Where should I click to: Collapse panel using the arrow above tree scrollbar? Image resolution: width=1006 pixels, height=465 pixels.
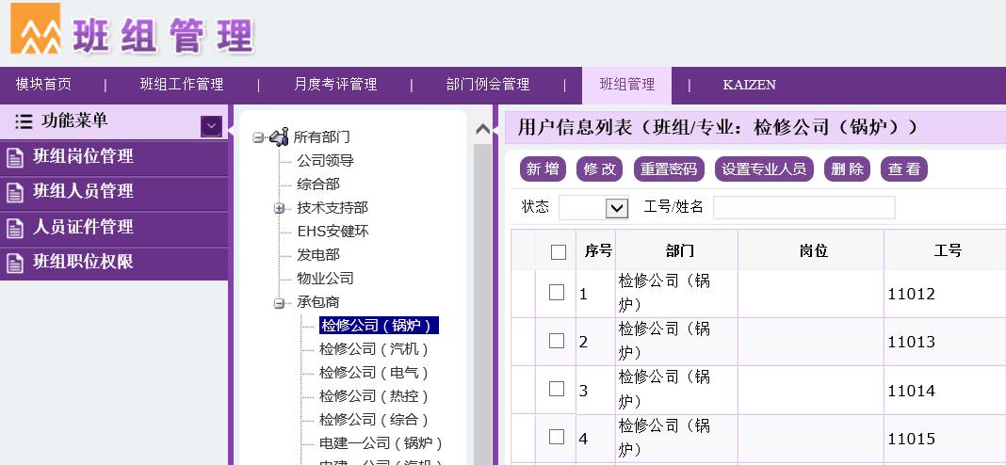tap(483, 129)
